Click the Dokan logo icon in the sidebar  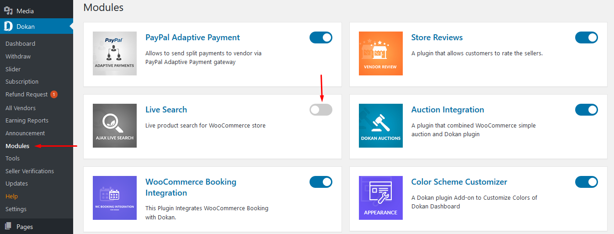tap(8, 27)
